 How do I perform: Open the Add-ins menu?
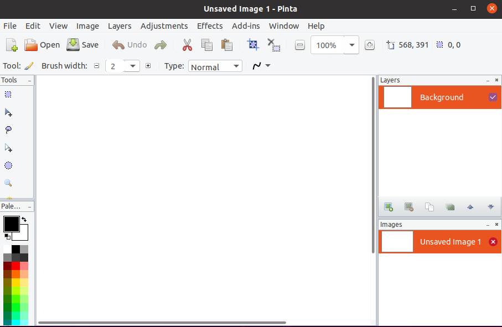coord(246,26)
